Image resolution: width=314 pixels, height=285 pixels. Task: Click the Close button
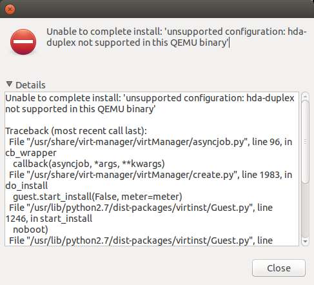click(x=279, y=268)
